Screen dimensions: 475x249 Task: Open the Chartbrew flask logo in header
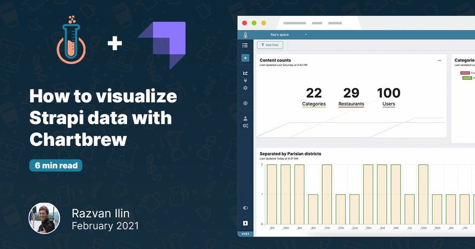click(245, 35)
